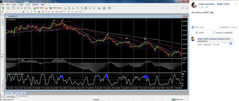Click the New Order button
This screenshot has width=239, height=101.
tap(39, 8)
